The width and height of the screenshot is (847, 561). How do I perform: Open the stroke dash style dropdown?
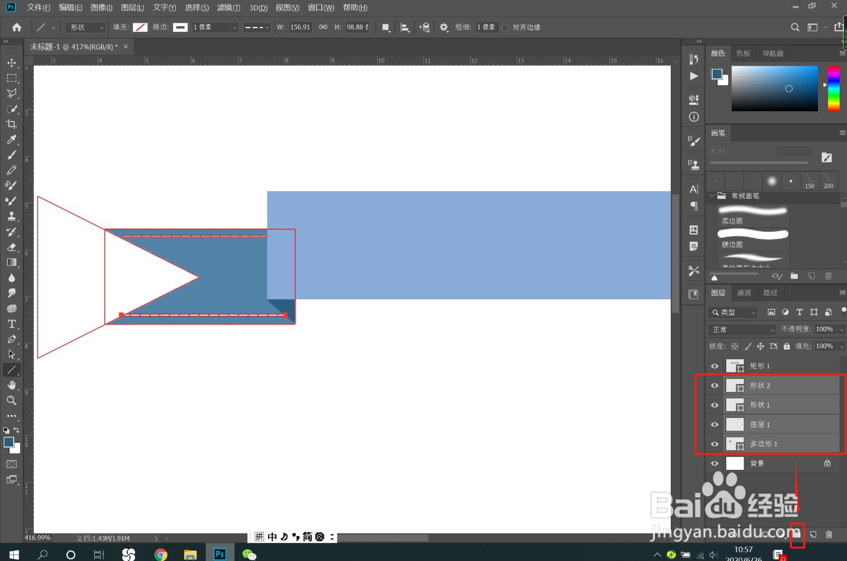click(257, 28)
